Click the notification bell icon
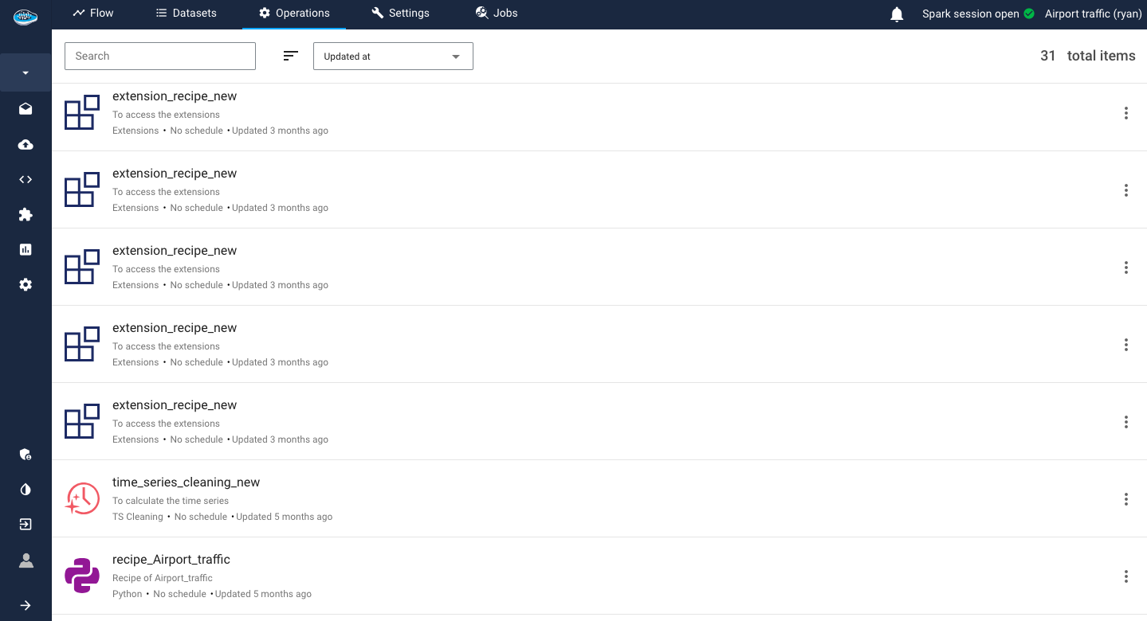This screenshot has width=1147, height=621. 897,14
